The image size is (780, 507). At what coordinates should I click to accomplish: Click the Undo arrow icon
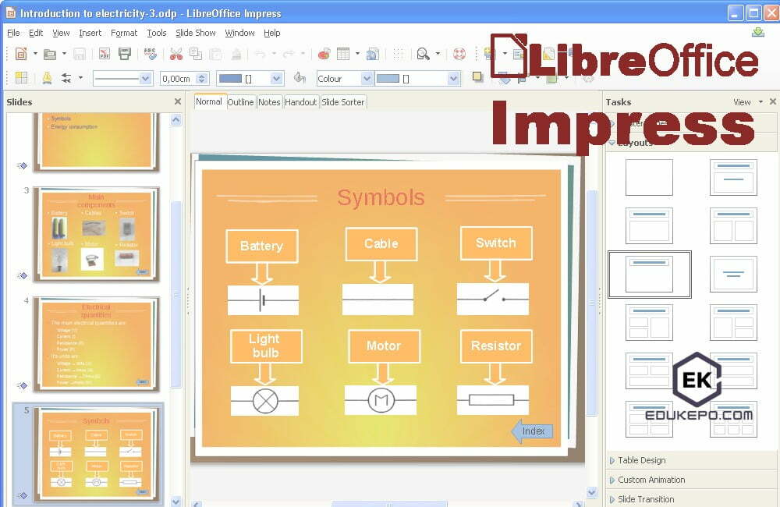pyautogui.click(x=261, y=55)
